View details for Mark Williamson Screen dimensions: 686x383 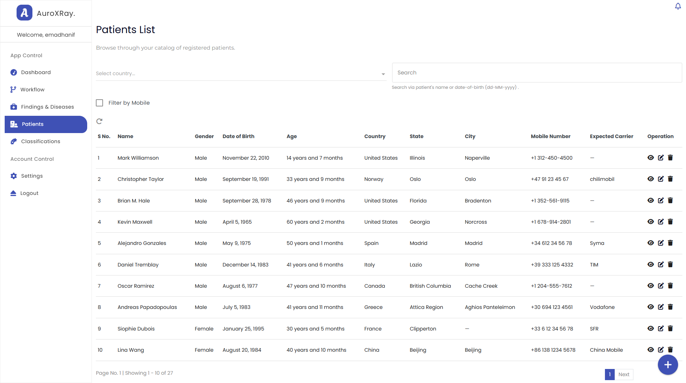point(651,158)
